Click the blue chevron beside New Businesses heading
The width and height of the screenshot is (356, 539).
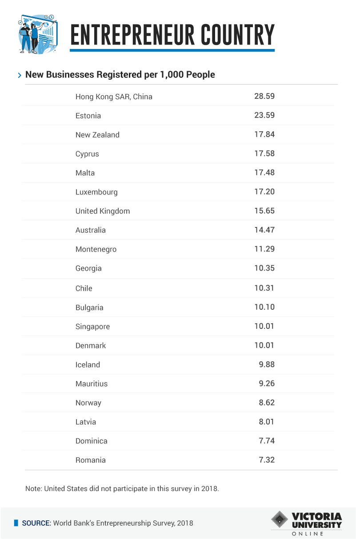[x=20, y=75]
